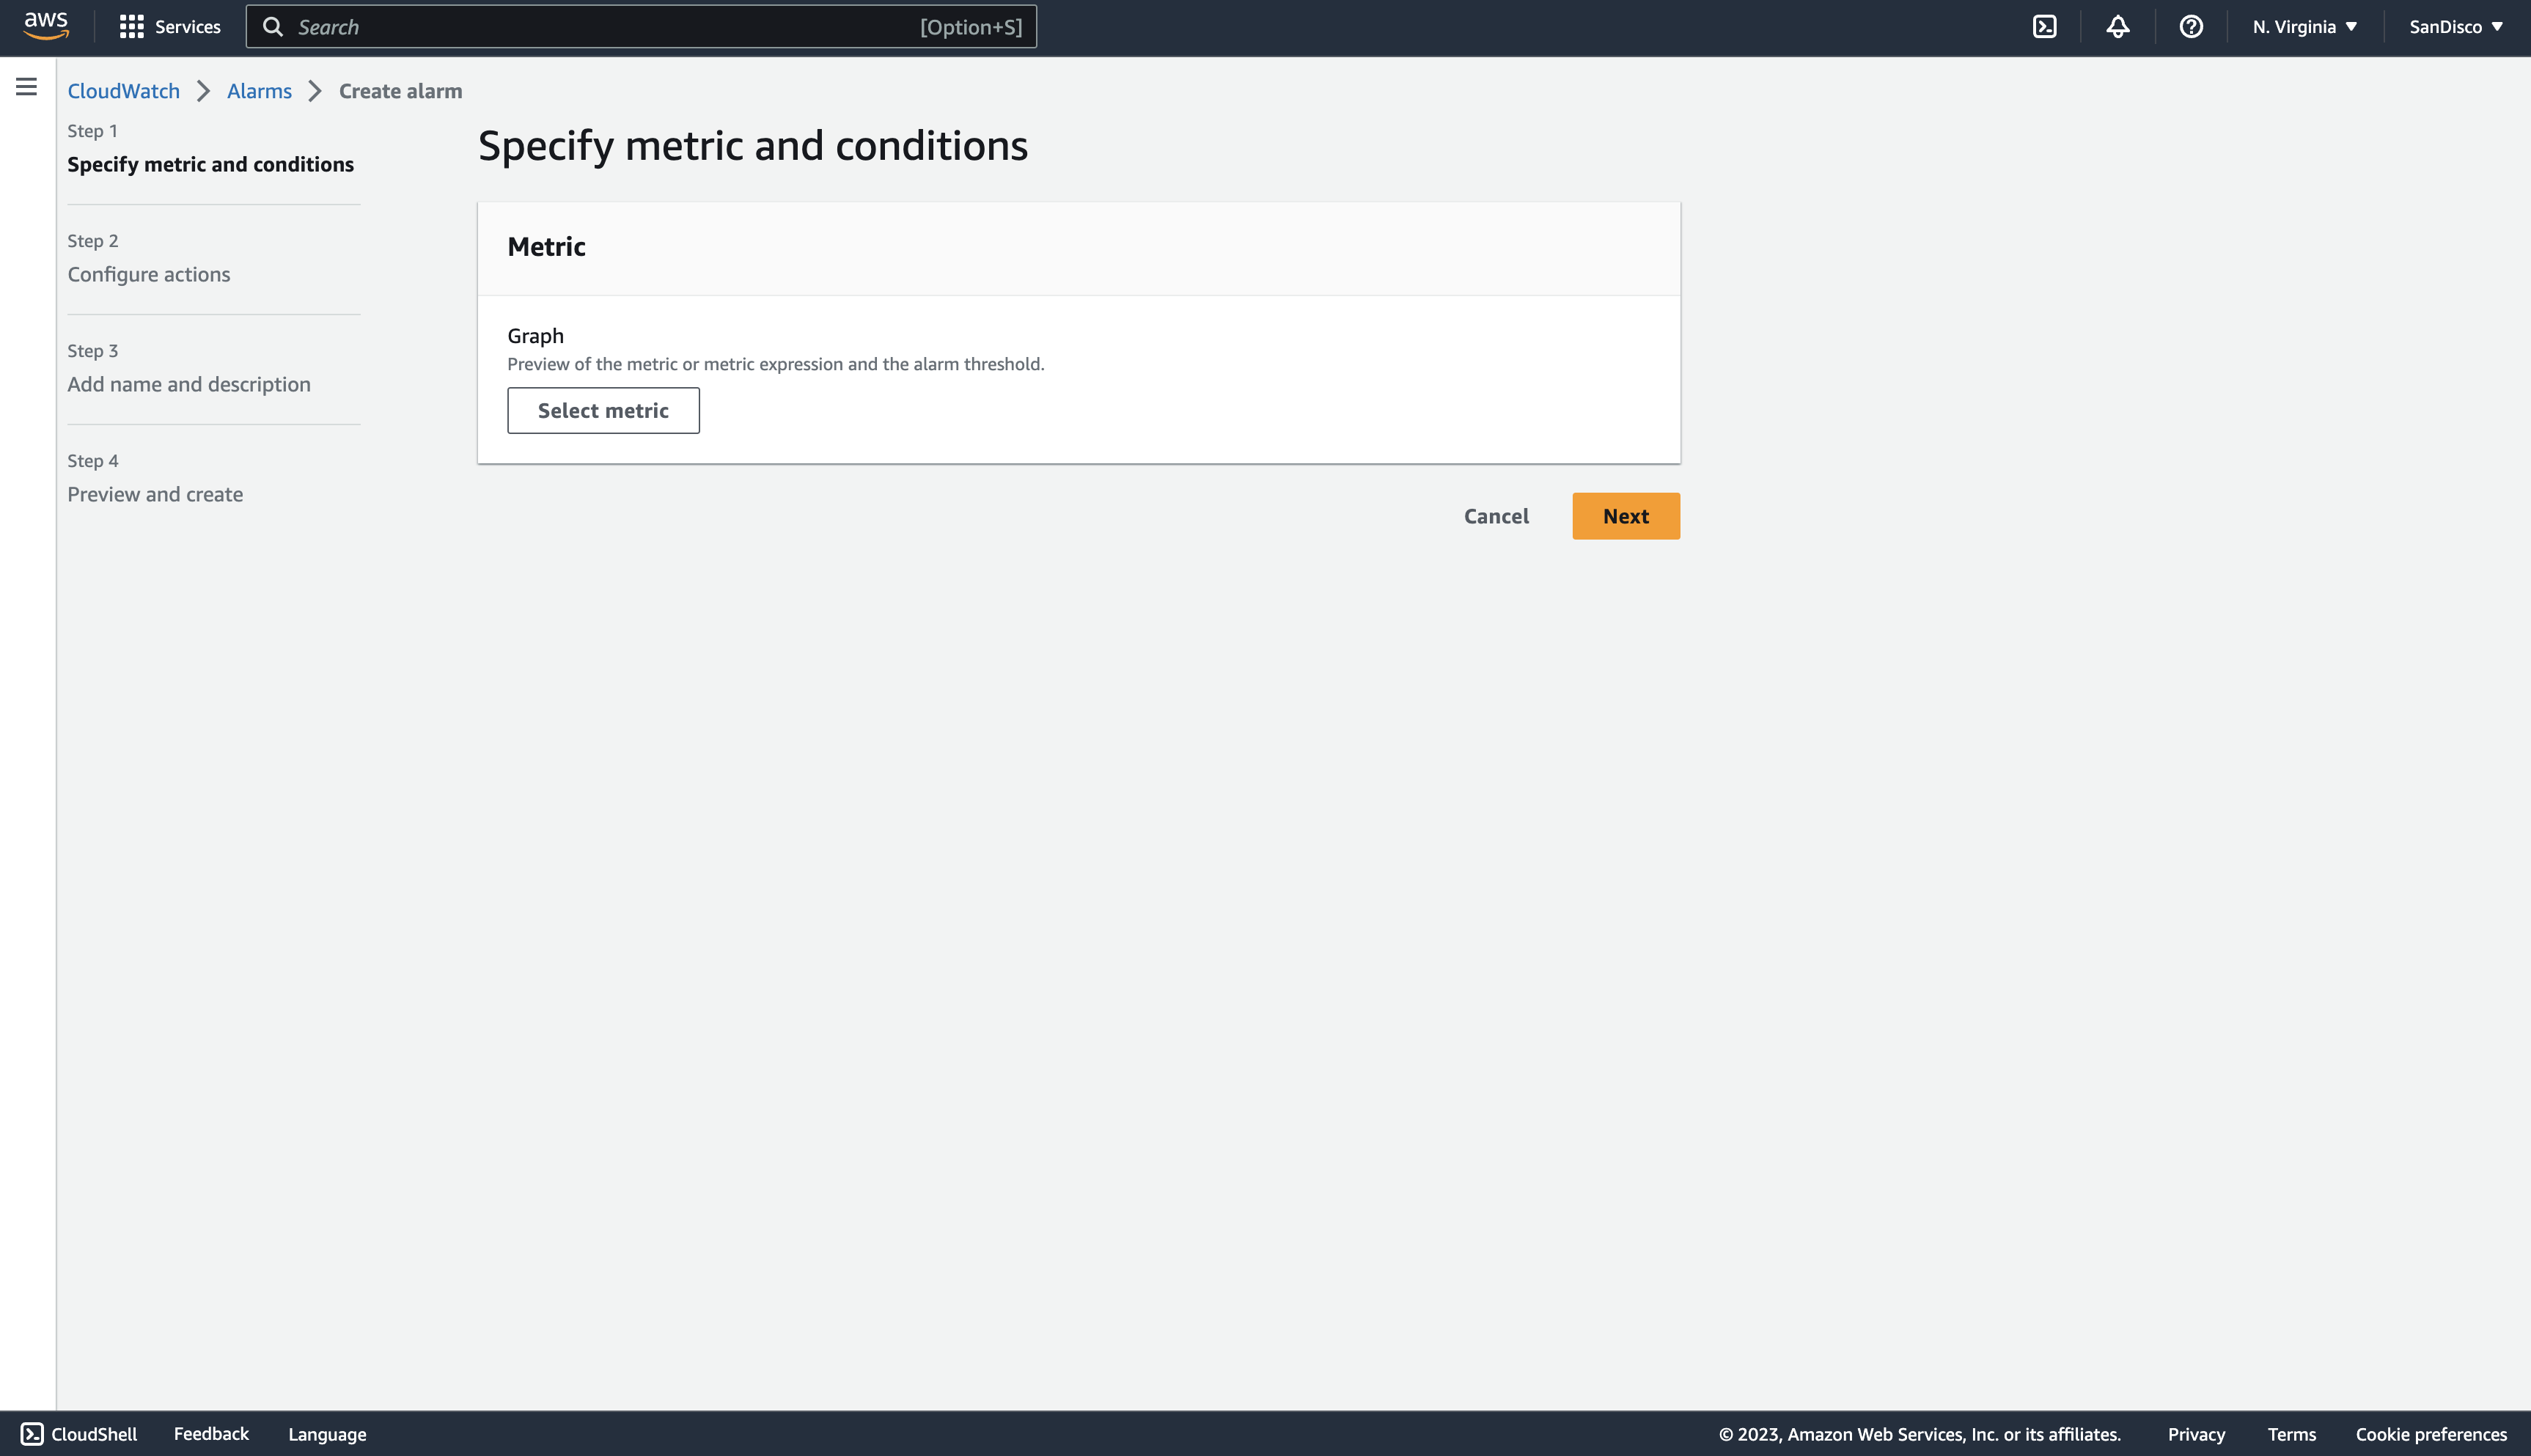Image resolution: width=2531 pixels, height=1456 pixels.
Task: Open CloudShell from top navigation bar
Action: (2044, 27)
